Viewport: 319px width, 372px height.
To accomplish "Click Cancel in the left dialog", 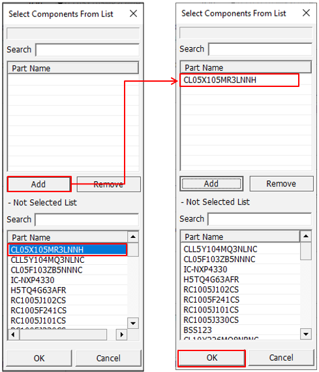I will (108, 358).
